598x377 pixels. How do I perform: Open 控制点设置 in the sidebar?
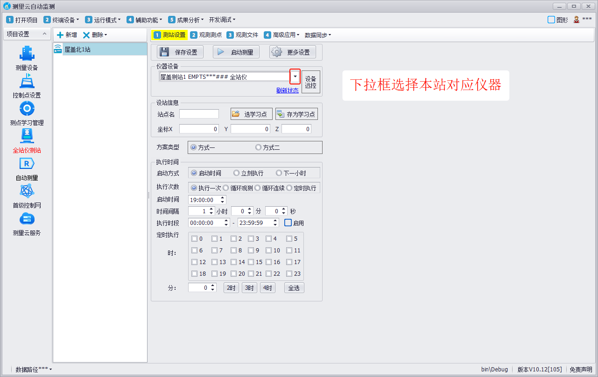(27, 81)
